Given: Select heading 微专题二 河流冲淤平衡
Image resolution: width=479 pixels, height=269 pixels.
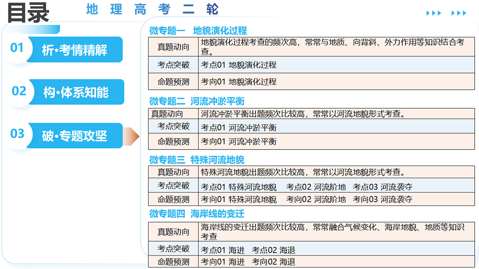Looking at the screenshot, I should click(197, 101).
